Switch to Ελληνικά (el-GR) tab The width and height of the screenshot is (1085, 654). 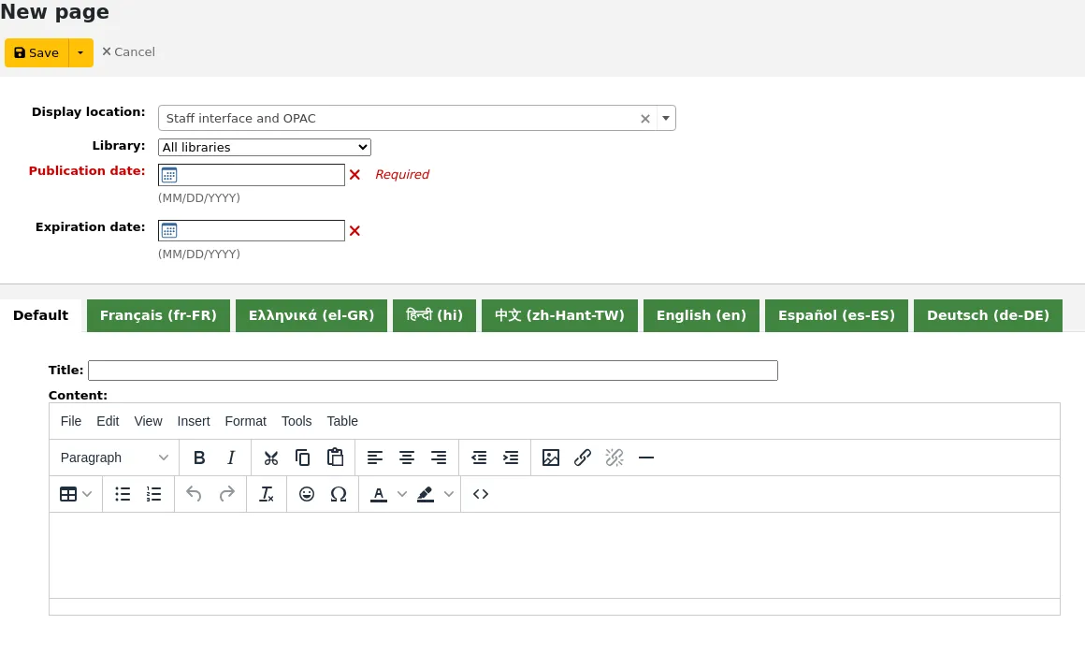pos(311,315)
